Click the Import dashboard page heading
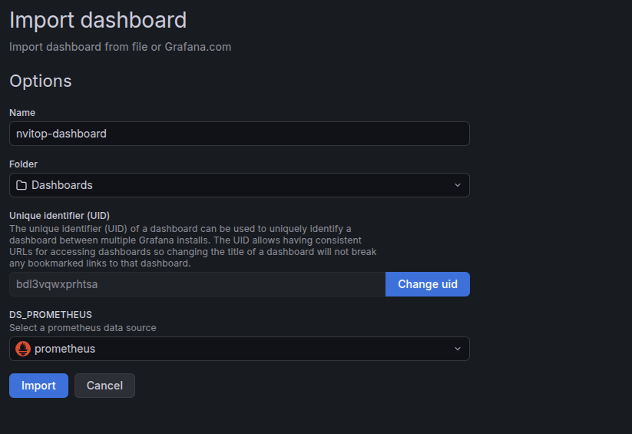The image size is (632, 434). point(98,20)
